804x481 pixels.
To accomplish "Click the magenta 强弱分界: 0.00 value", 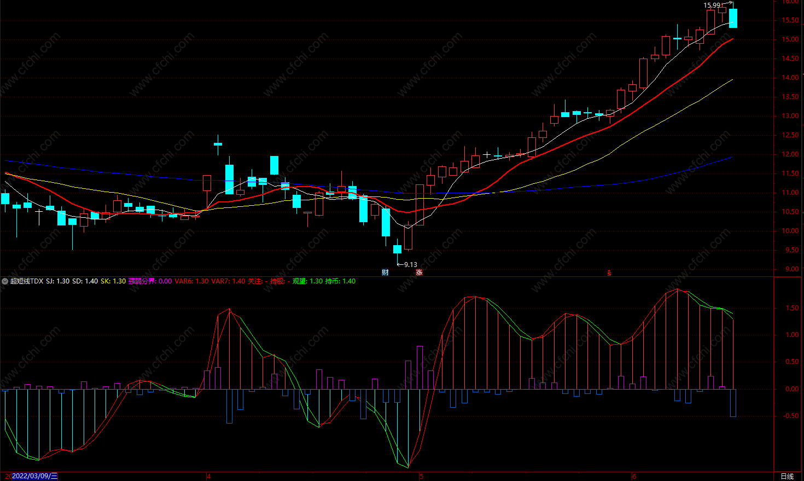I will coord(150,281).
